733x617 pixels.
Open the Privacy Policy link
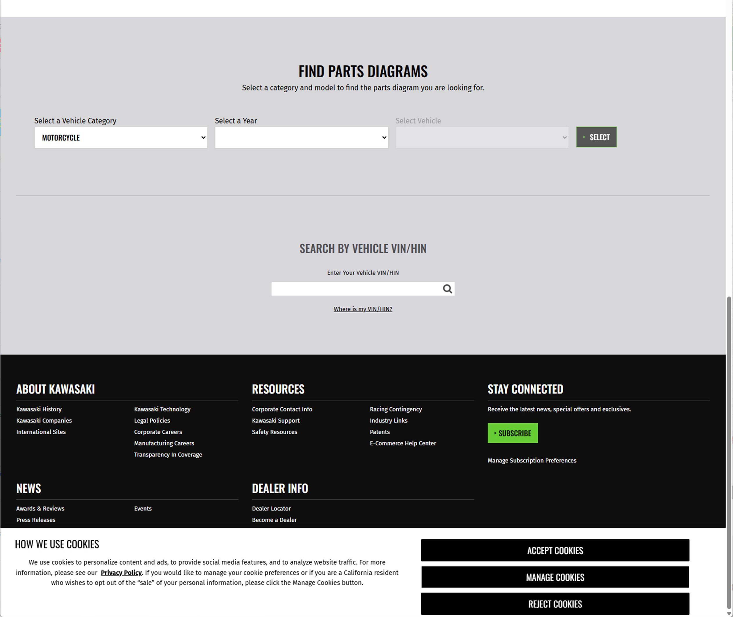click(121, 573)
